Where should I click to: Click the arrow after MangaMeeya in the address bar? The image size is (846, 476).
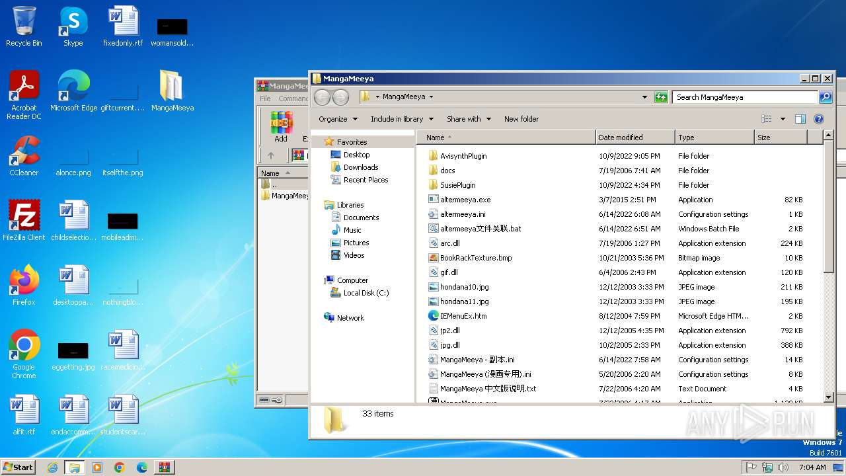[x=431, y=97]
